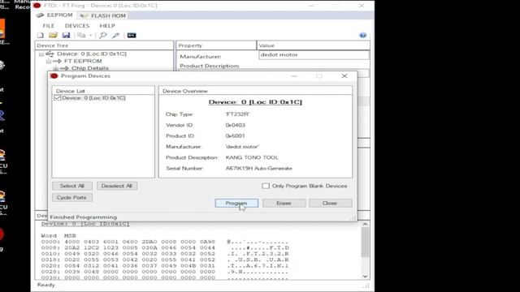Click the Device Overview heading 'Device: 0 [Loc ID:0x1C]'
The height and width of the screenshot is (292, 520).
255,102
